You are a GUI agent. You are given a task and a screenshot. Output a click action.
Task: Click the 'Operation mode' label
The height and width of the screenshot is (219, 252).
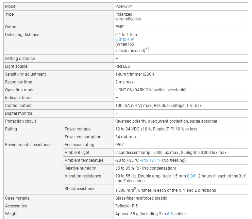(20, 90)
